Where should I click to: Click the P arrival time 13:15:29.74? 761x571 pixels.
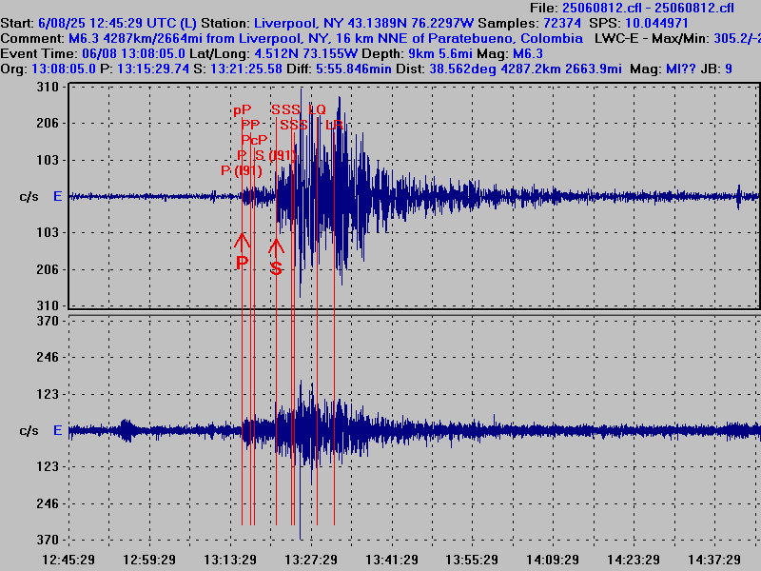pyautogui.click(x=153, y=69)
